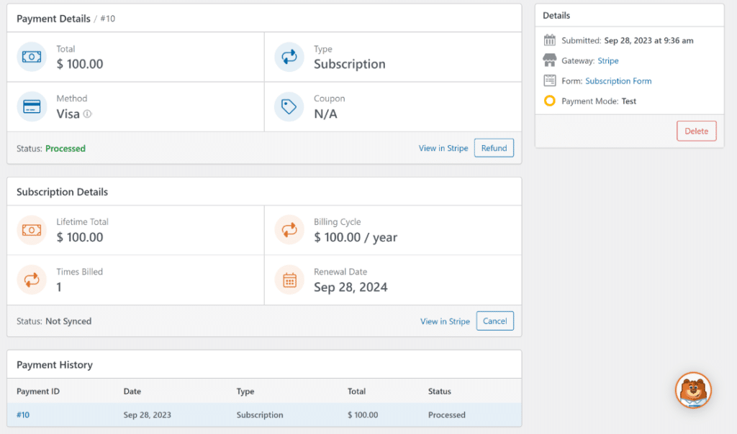The width and height of the screenshot is (737, 434).
Task: Open the Subscription Form link
Action: [618, 80]
